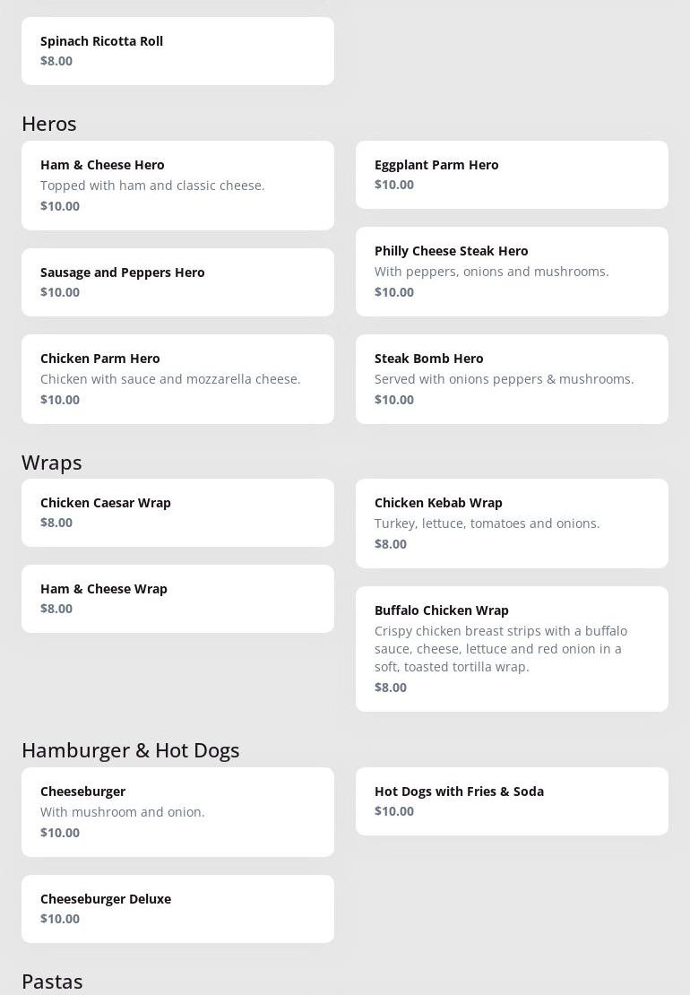Open the Buffalo Chicken Wrap card
Screen dimensions: 690x995
pos(512,648)
